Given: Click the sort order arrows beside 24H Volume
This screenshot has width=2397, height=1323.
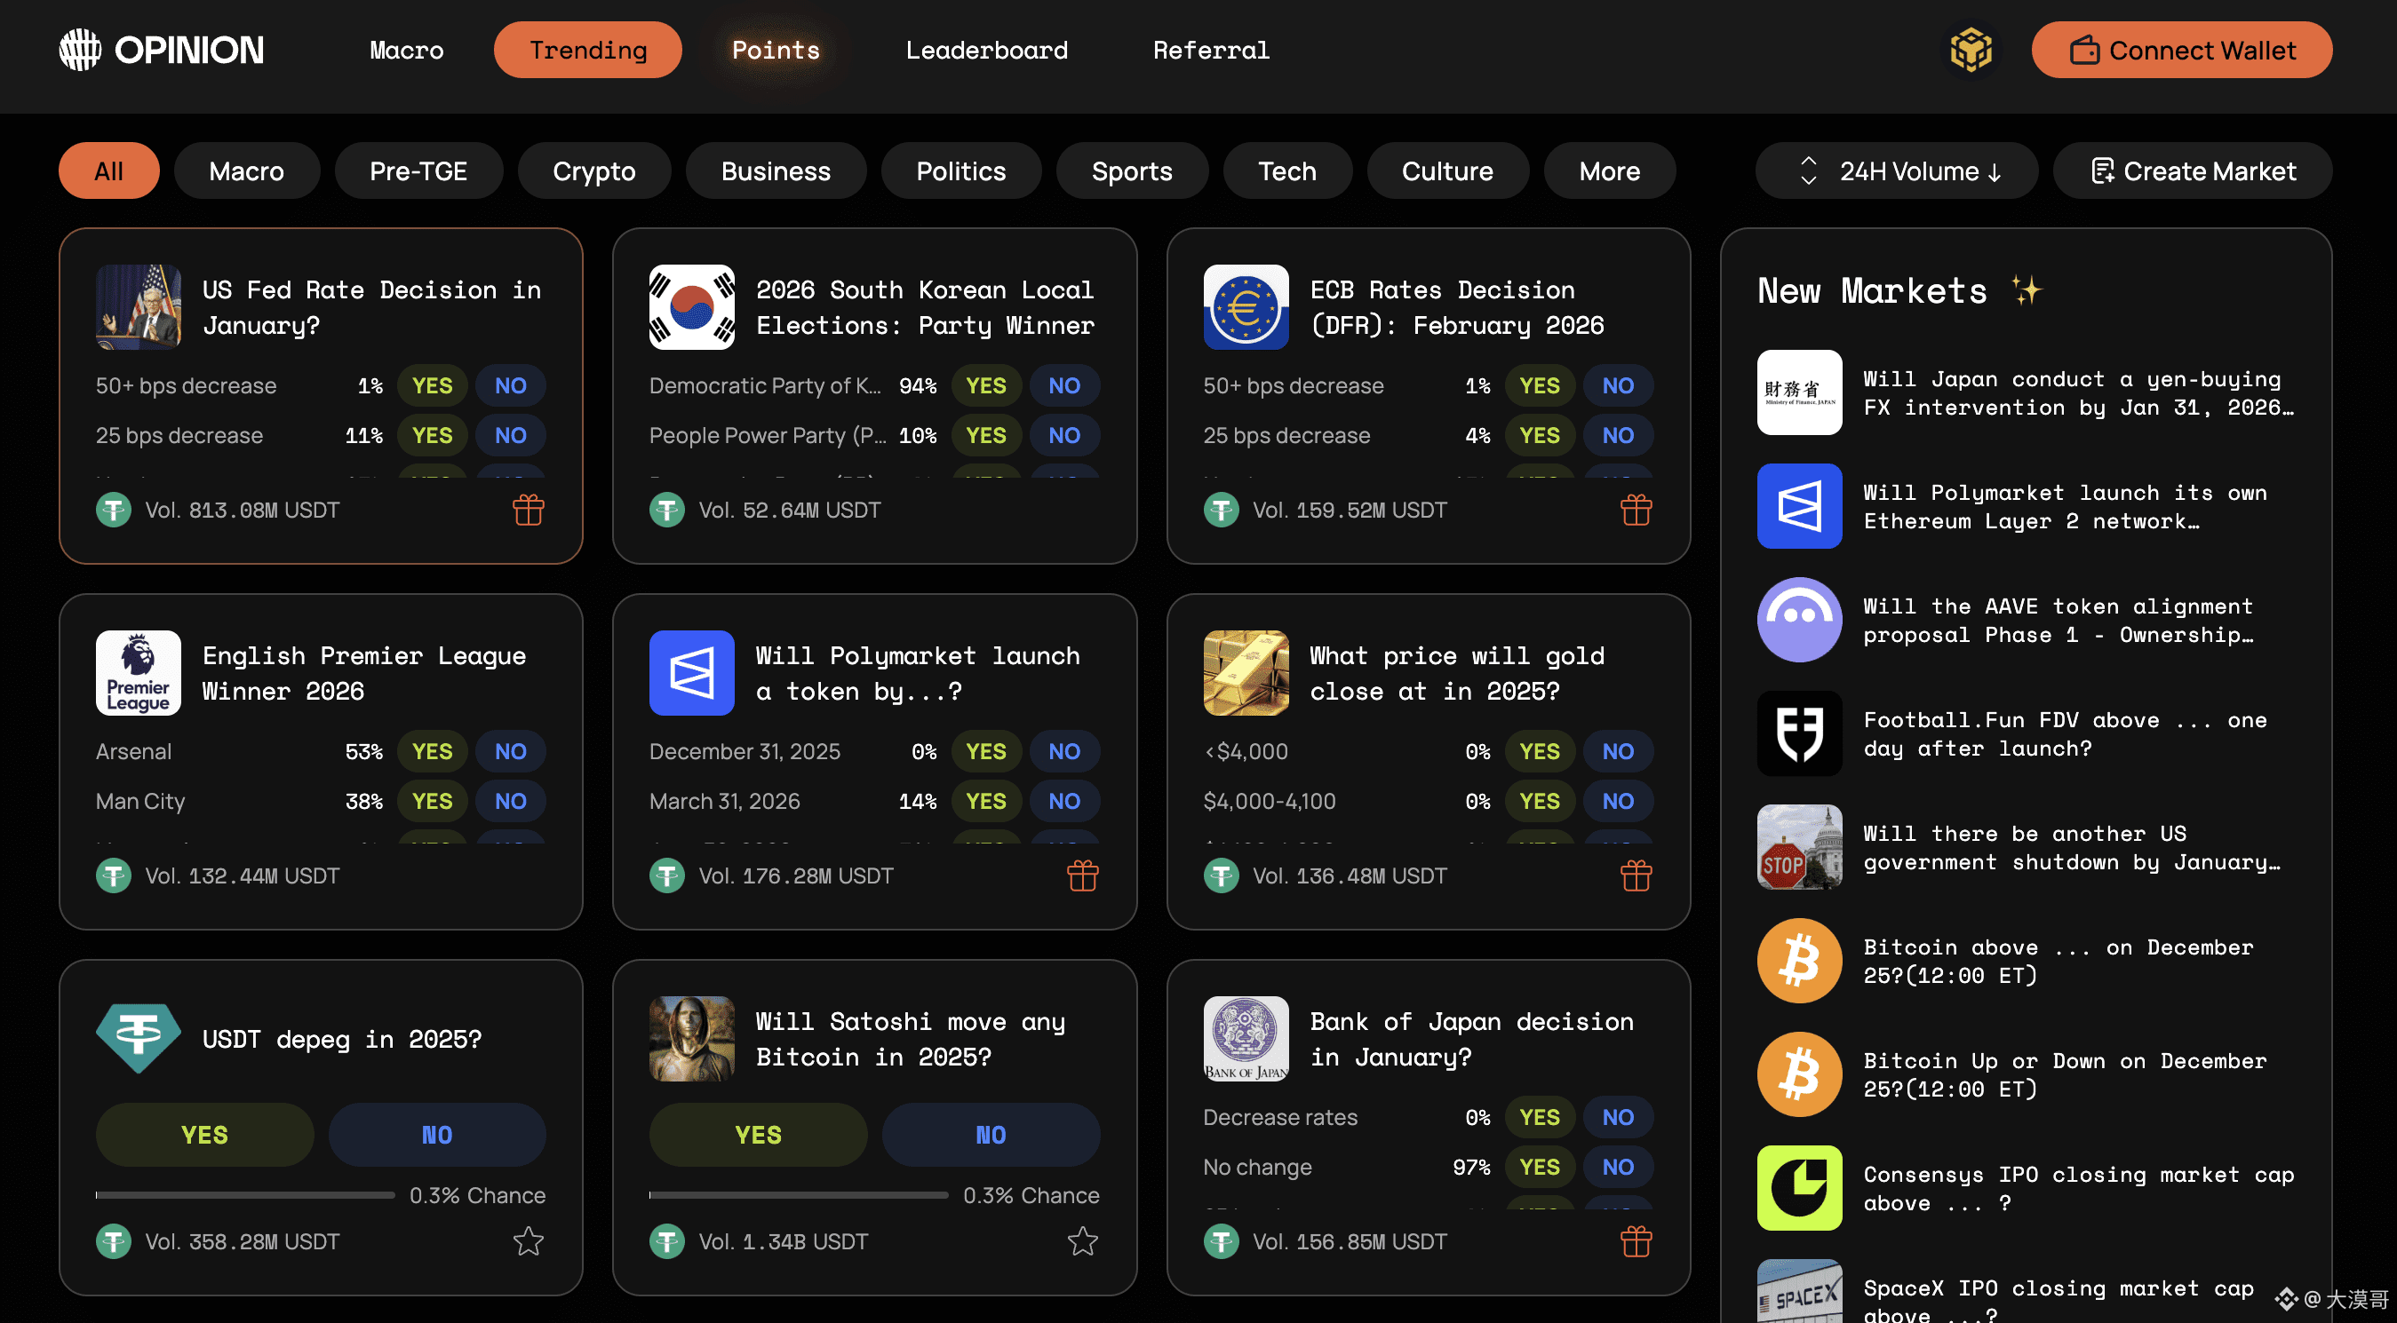Looking at the screenshot, I should (x=1807, y=171).
